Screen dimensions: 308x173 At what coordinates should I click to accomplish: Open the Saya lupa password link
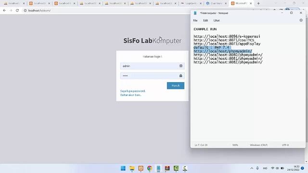pyautogui.click(x=133, y=91)
